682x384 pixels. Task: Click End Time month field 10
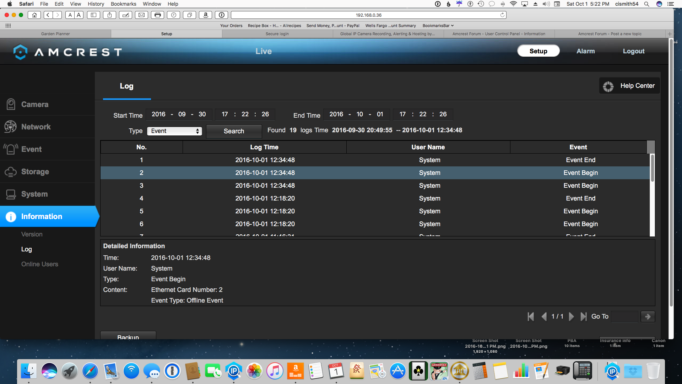(360, 114)
